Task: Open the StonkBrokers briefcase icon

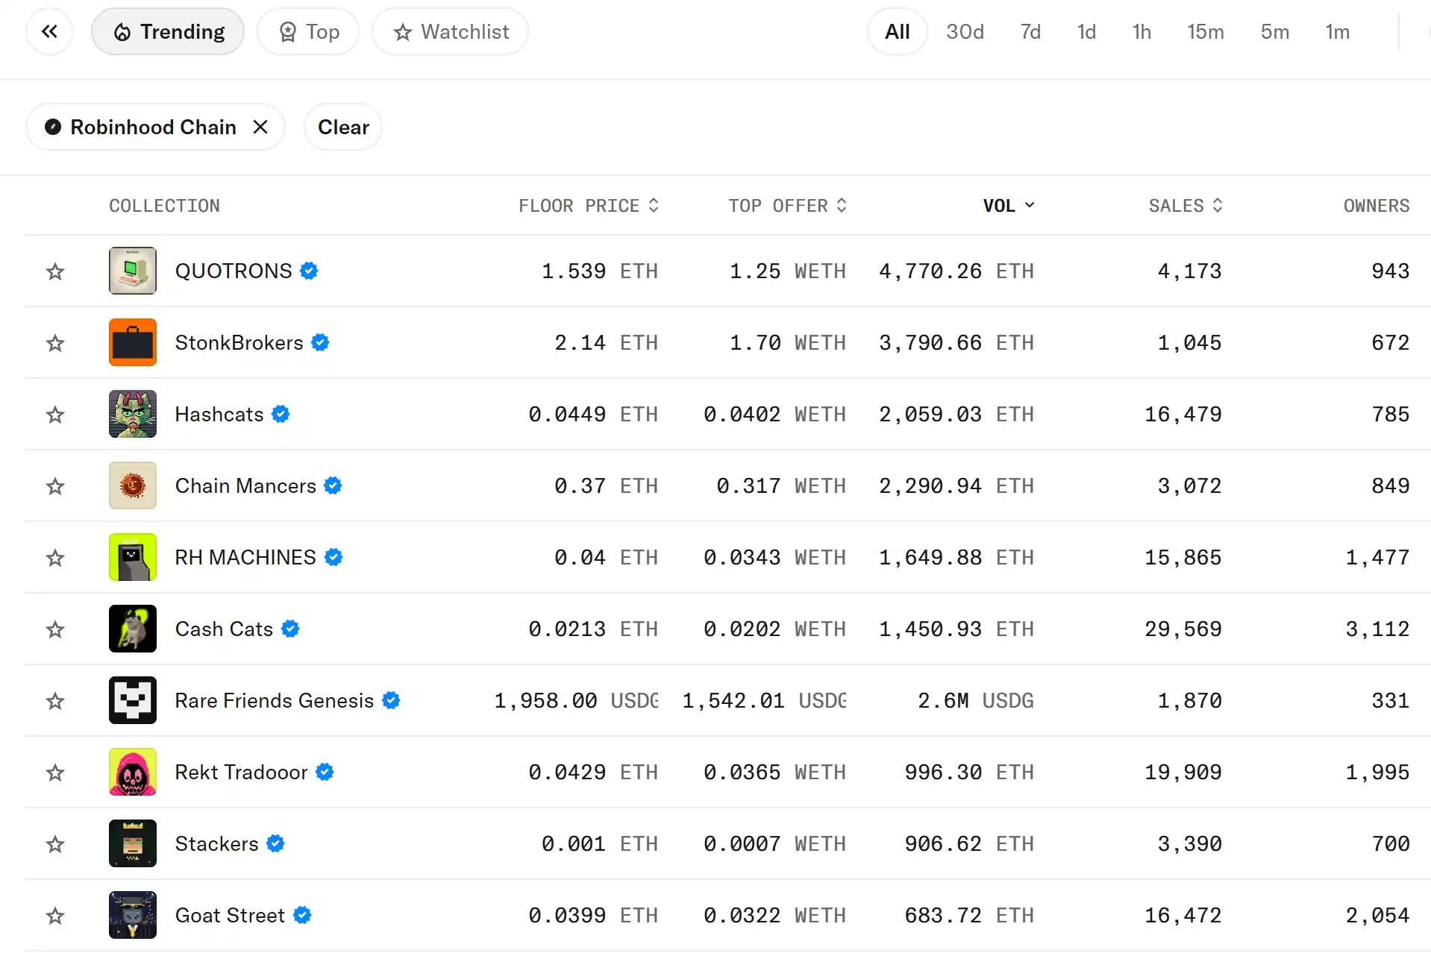Action: [x=133, y=342]
